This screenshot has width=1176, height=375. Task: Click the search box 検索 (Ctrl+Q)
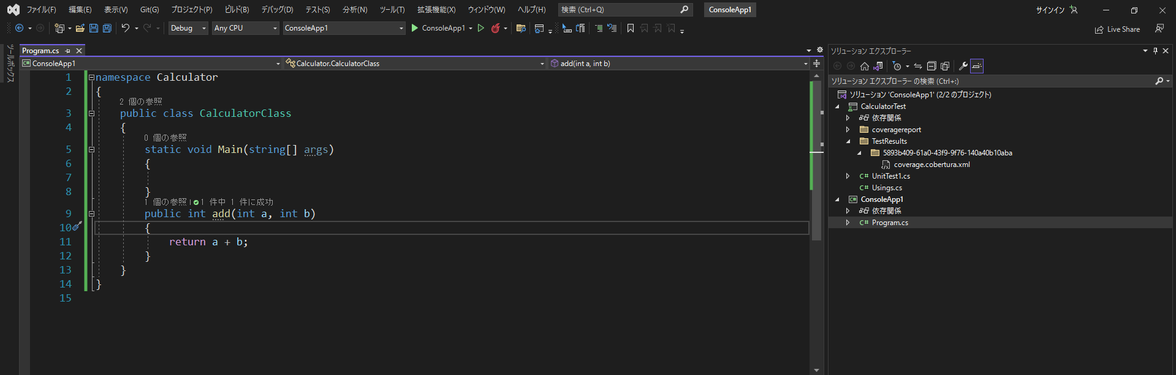pyautogui.click(x=625, y=10)
